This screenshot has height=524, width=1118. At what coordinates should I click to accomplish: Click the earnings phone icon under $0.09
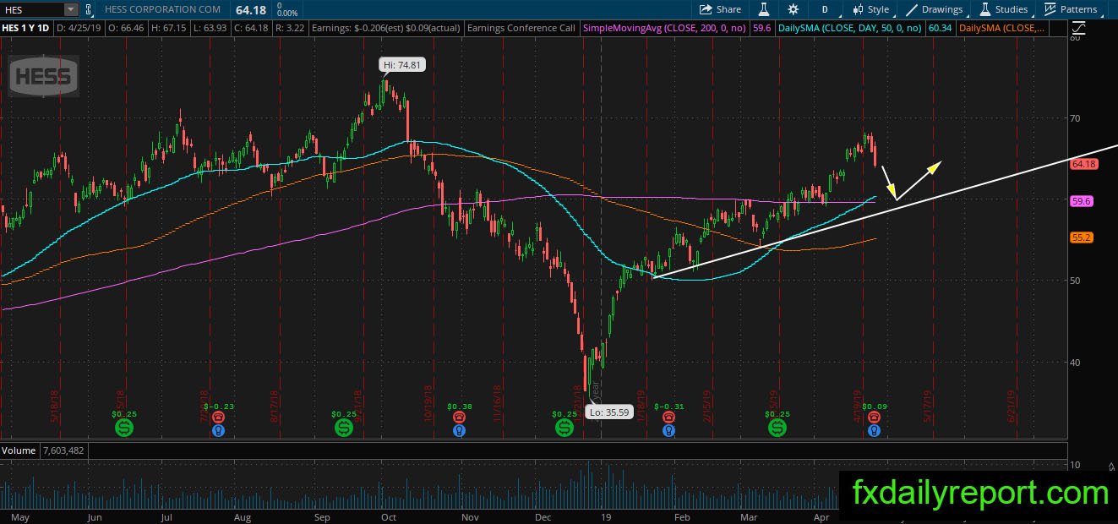pos(875,418)
